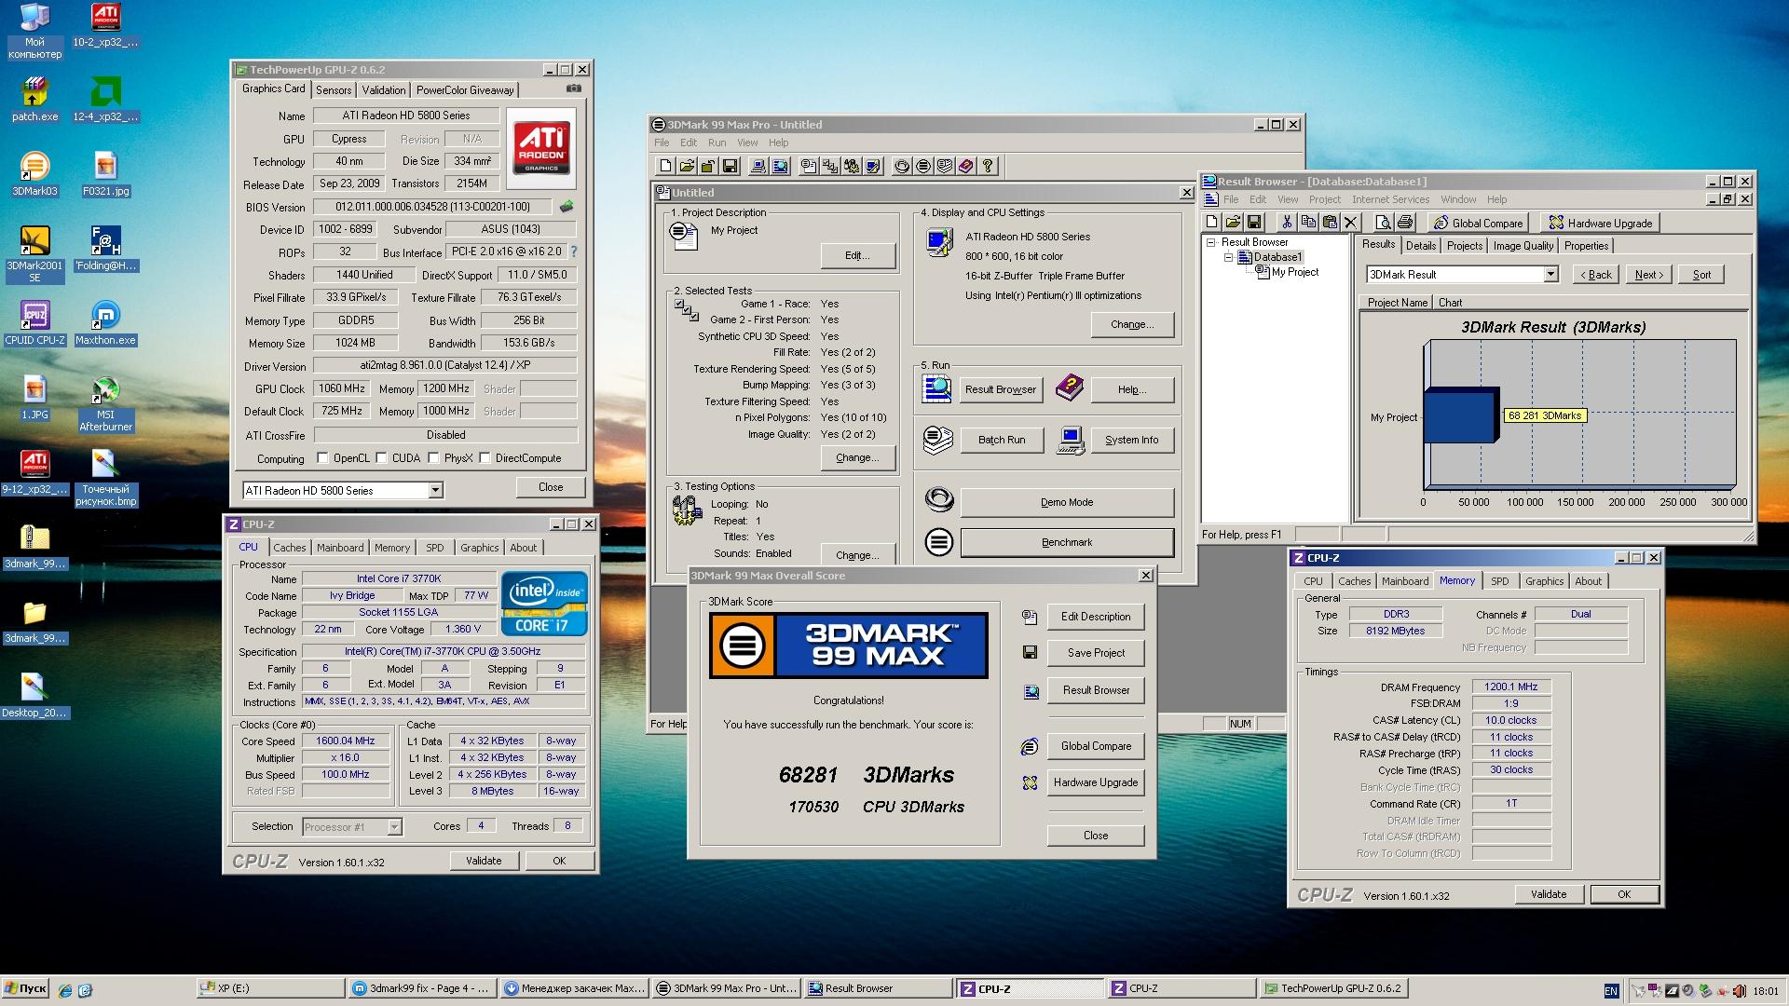Switch to Validation tab in GPU-Z
Viewport: 1789px width, 1006px height.
pos(384,90)
